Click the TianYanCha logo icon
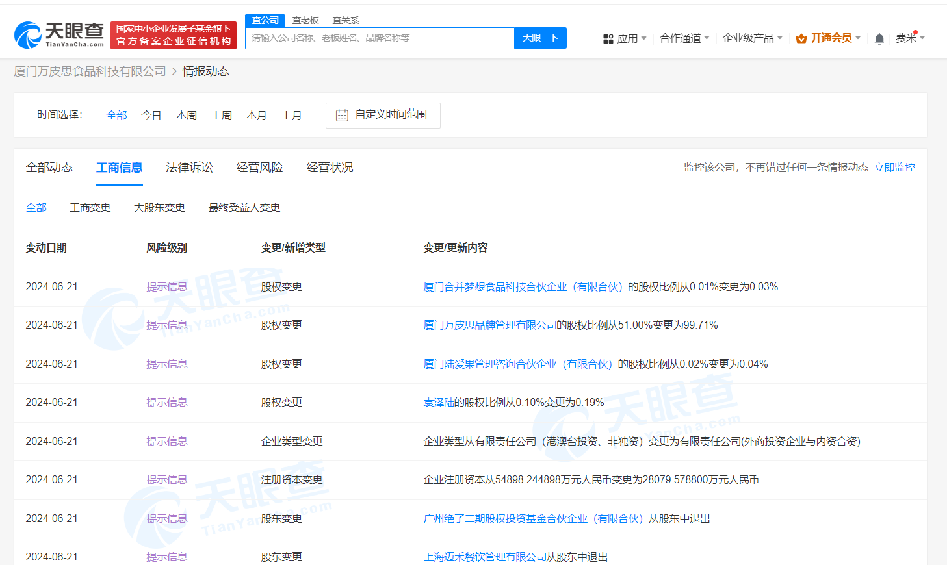Viewport: 947px width, 565px height. pyautogui.click(x=28, y=35)
